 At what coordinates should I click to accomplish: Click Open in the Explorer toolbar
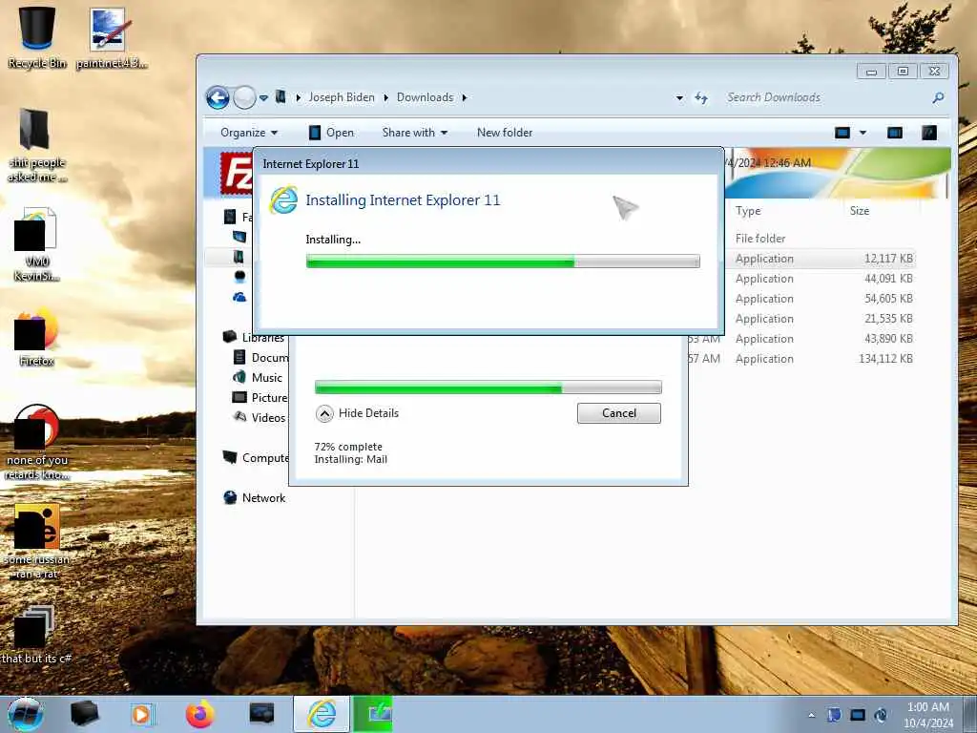[331, 133]
